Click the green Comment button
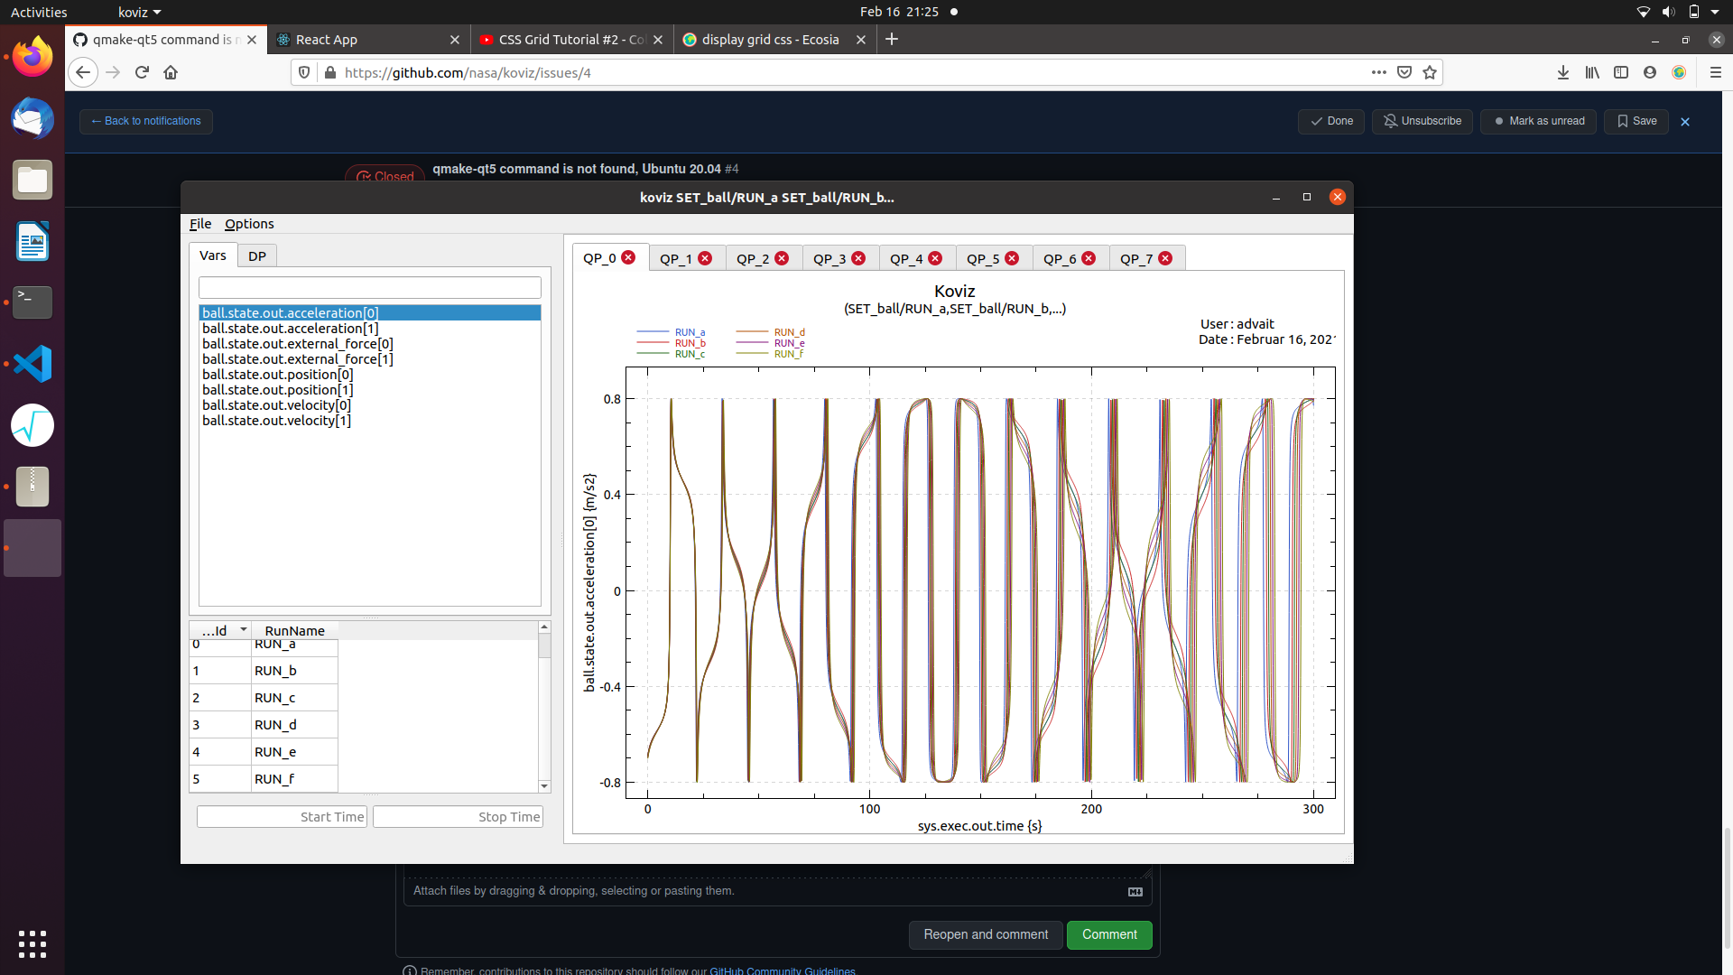The height and width of the screenshot is (975, 1733). 1109,934
